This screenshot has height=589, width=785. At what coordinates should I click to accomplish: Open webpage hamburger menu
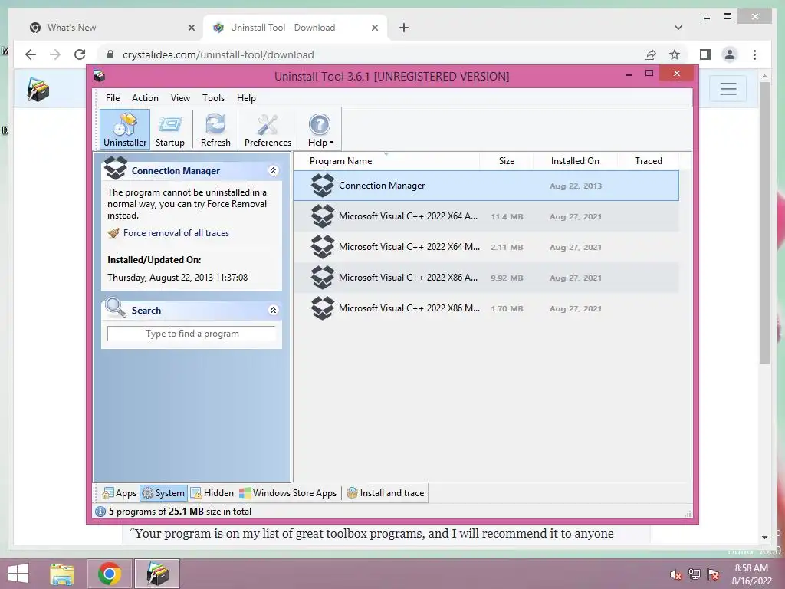(728, 89)
